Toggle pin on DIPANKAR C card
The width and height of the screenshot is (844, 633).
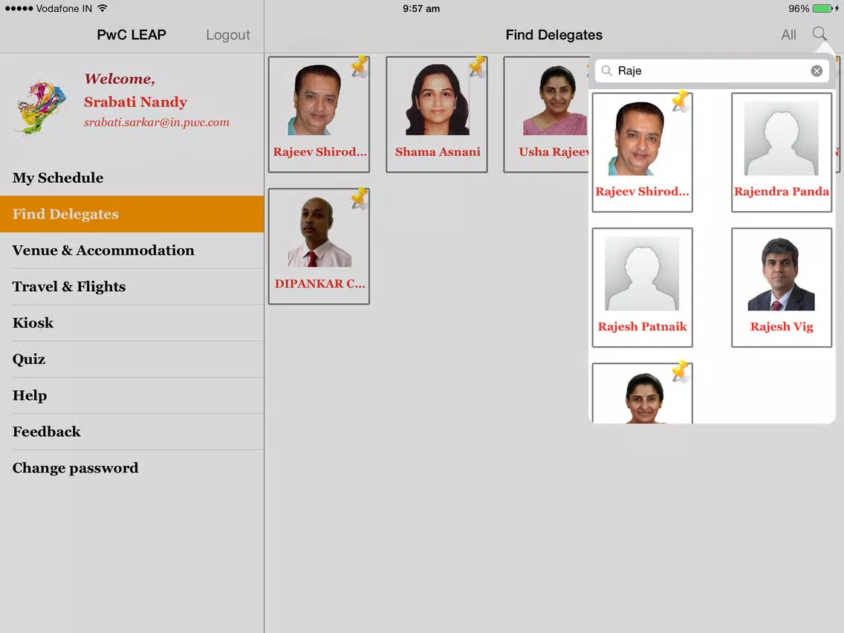[360, 198]
